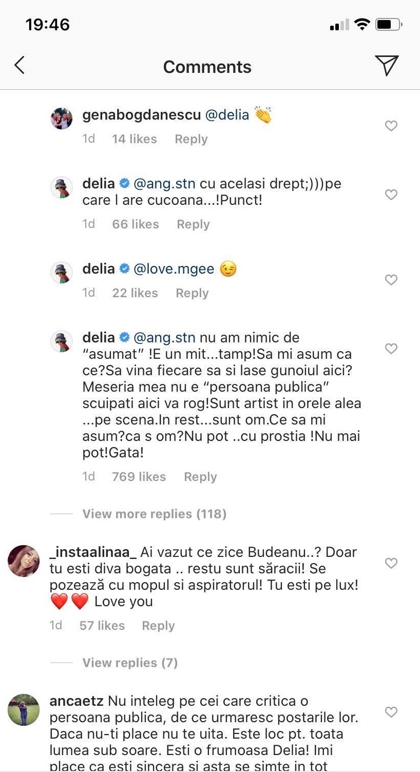Heart ancaetz's comment
This screenshot has width=420, height=772.
point(391,712)
